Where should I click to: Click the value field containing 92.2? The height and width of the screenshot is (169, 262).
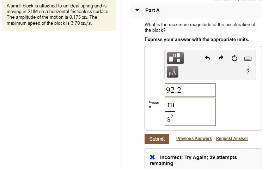(x=190, y=90)
